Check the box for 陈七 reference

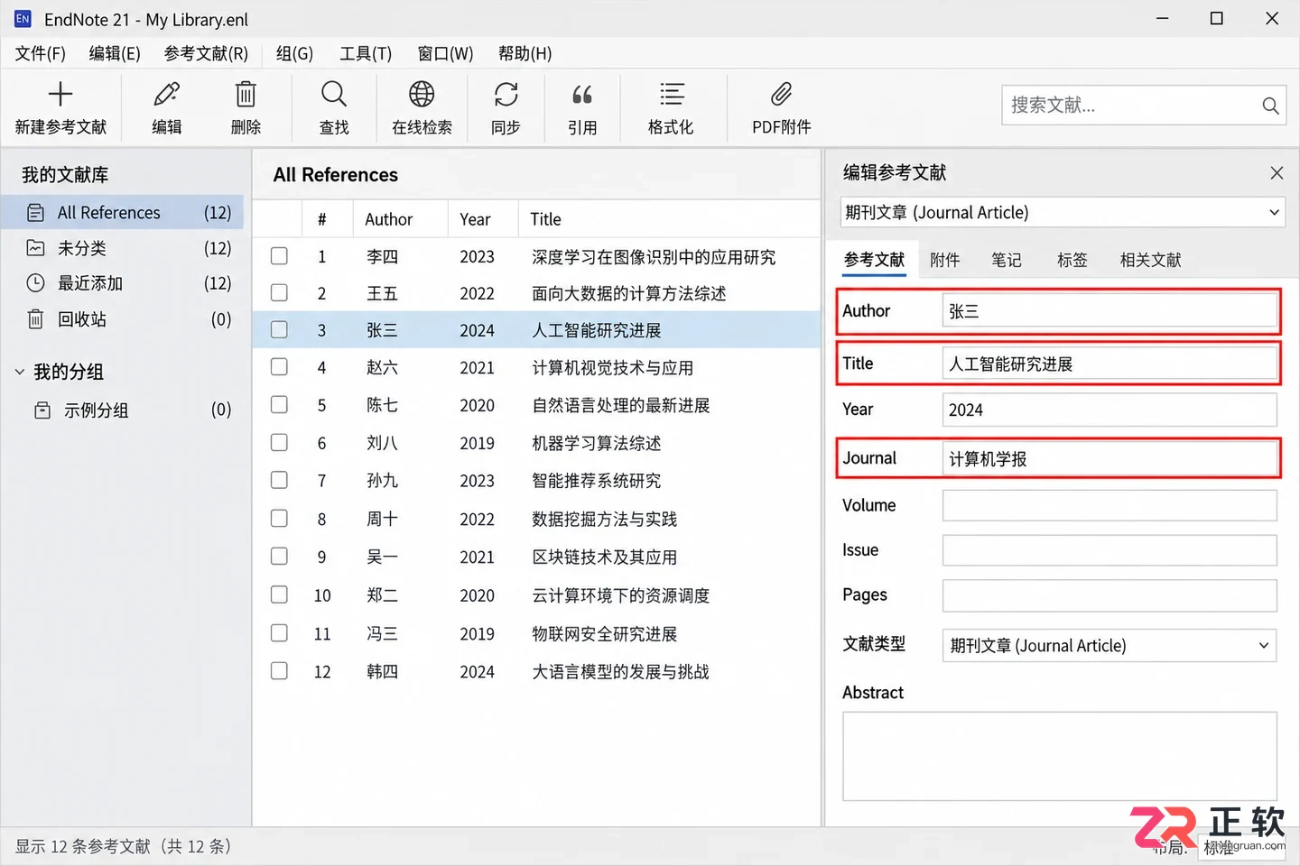(280, 405)
